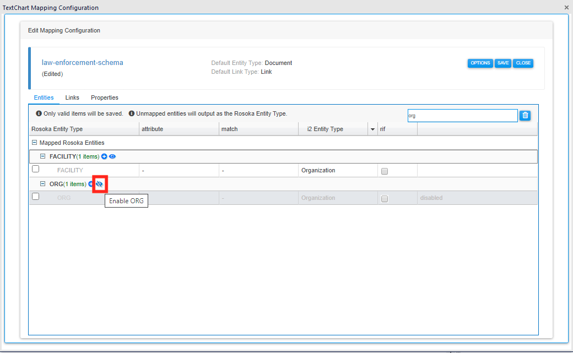Collapse the FACILITY(1 items) group
573x353 pixels.
[42, 156]
